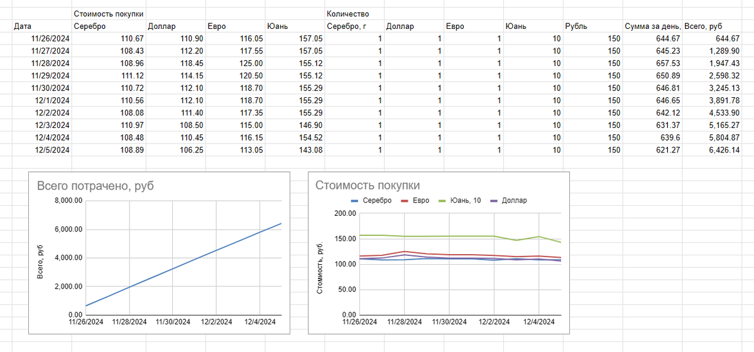Click silver price cell 108.89

tap(108, 150)
